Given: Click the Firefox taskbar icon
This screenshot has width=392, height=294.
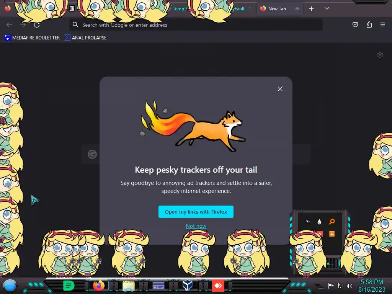Looking at the screenshot, I should click(99, 286).
